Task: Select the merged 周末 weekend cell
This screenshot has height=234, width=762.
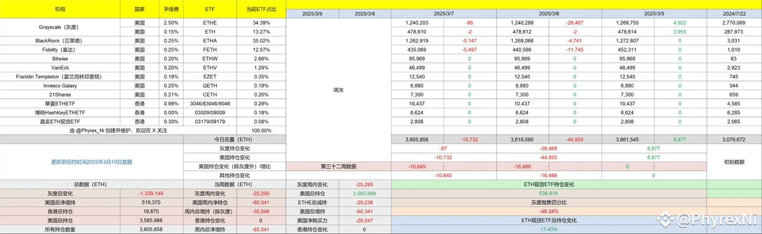Action: click(x=339, y=90)
